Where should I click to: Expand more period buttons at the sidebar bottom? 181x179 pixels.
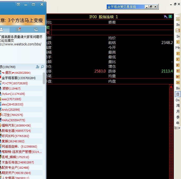[x=179, y=128]
